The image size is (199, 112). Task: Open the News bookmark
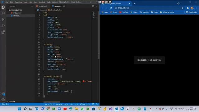pos(154,12)
